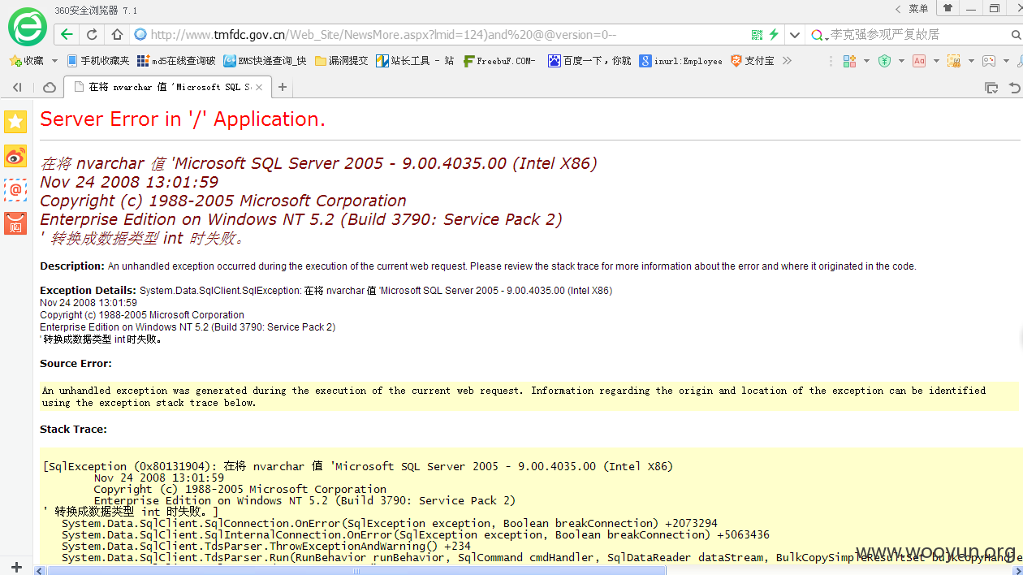This screenshot has height=575, width=1023.
Task: Click the green lightning speed mode icon
Action: 774,34
